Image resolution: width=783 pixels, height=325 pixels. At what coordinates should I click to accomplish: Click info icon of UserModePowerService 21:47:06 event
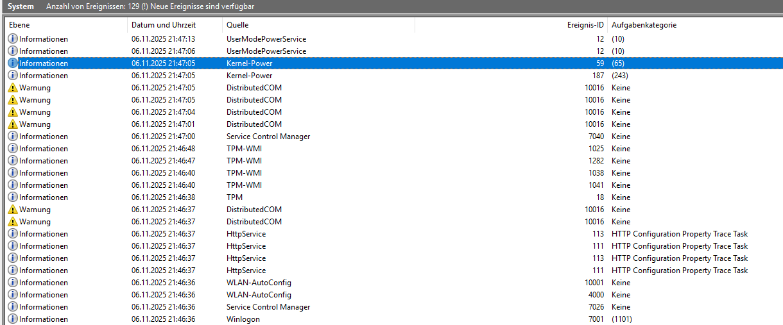tap(13, 51)
